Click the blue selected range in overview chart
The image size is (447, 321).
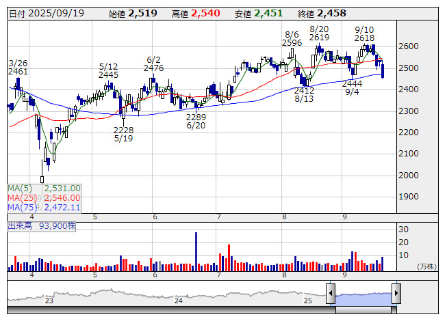point(363,298)
